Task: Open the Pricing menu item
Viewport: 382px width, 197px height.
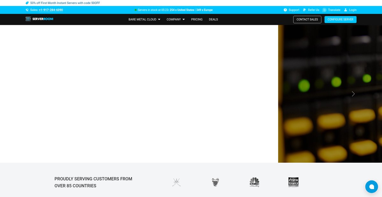Action: [197, 19]
